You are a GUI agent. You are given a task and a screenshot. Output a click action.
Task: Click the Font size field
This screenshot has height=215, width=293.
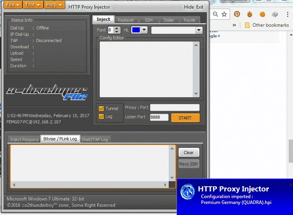tap(111, 30)
